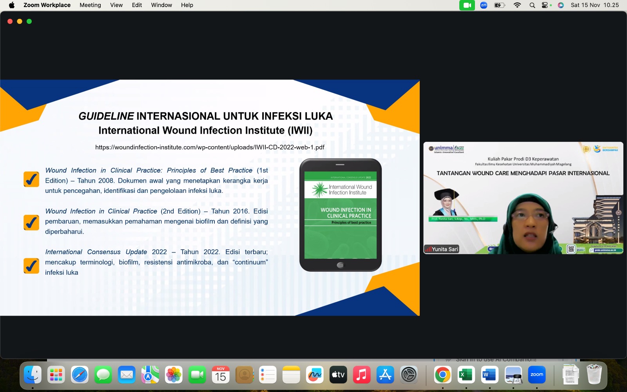Open the Meeting menu
Image resolution: width=627 pixels, height=392 pixels.
click(x=90, y=5)
